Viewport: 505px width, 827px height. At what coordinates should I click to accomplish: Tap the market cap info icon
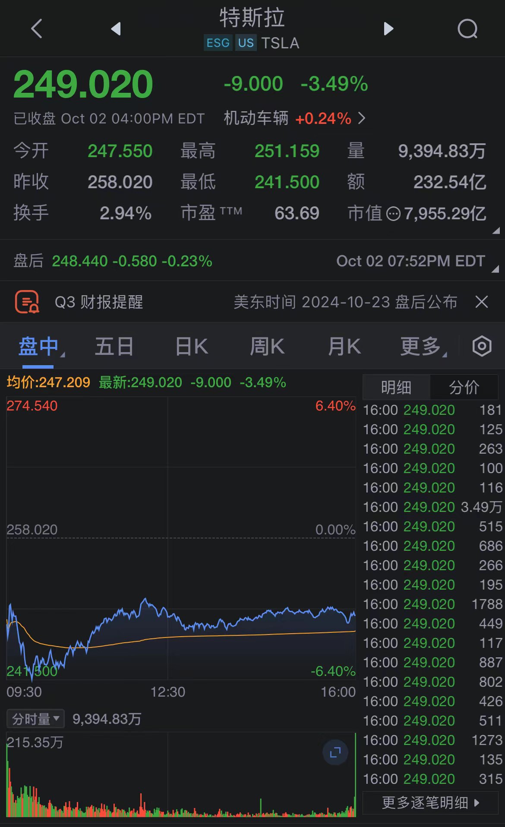pyautogui.click(x=393, y=214)
